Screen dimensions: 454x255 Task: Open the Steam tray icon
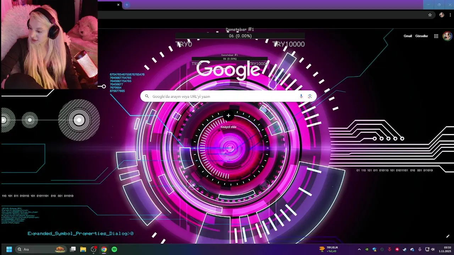[405, 249]
